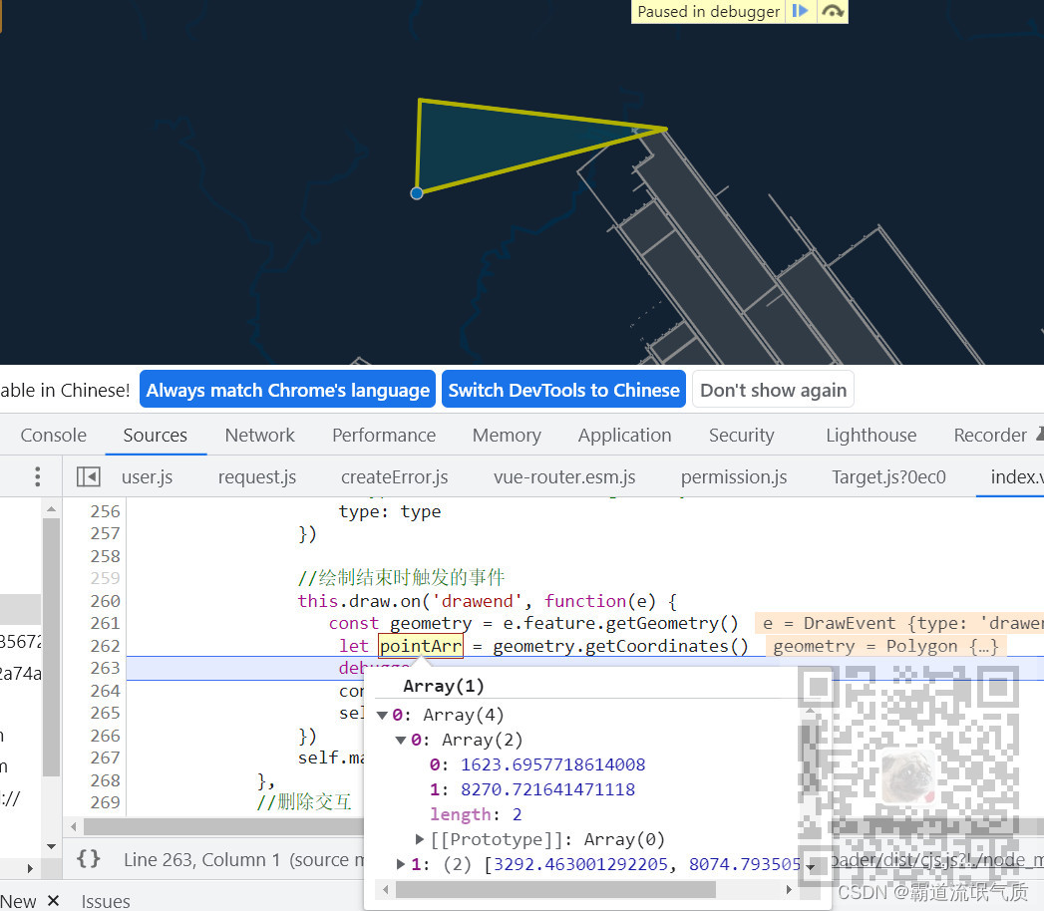Collapse the nested 0: Array(2) entry

coord(401,740)
